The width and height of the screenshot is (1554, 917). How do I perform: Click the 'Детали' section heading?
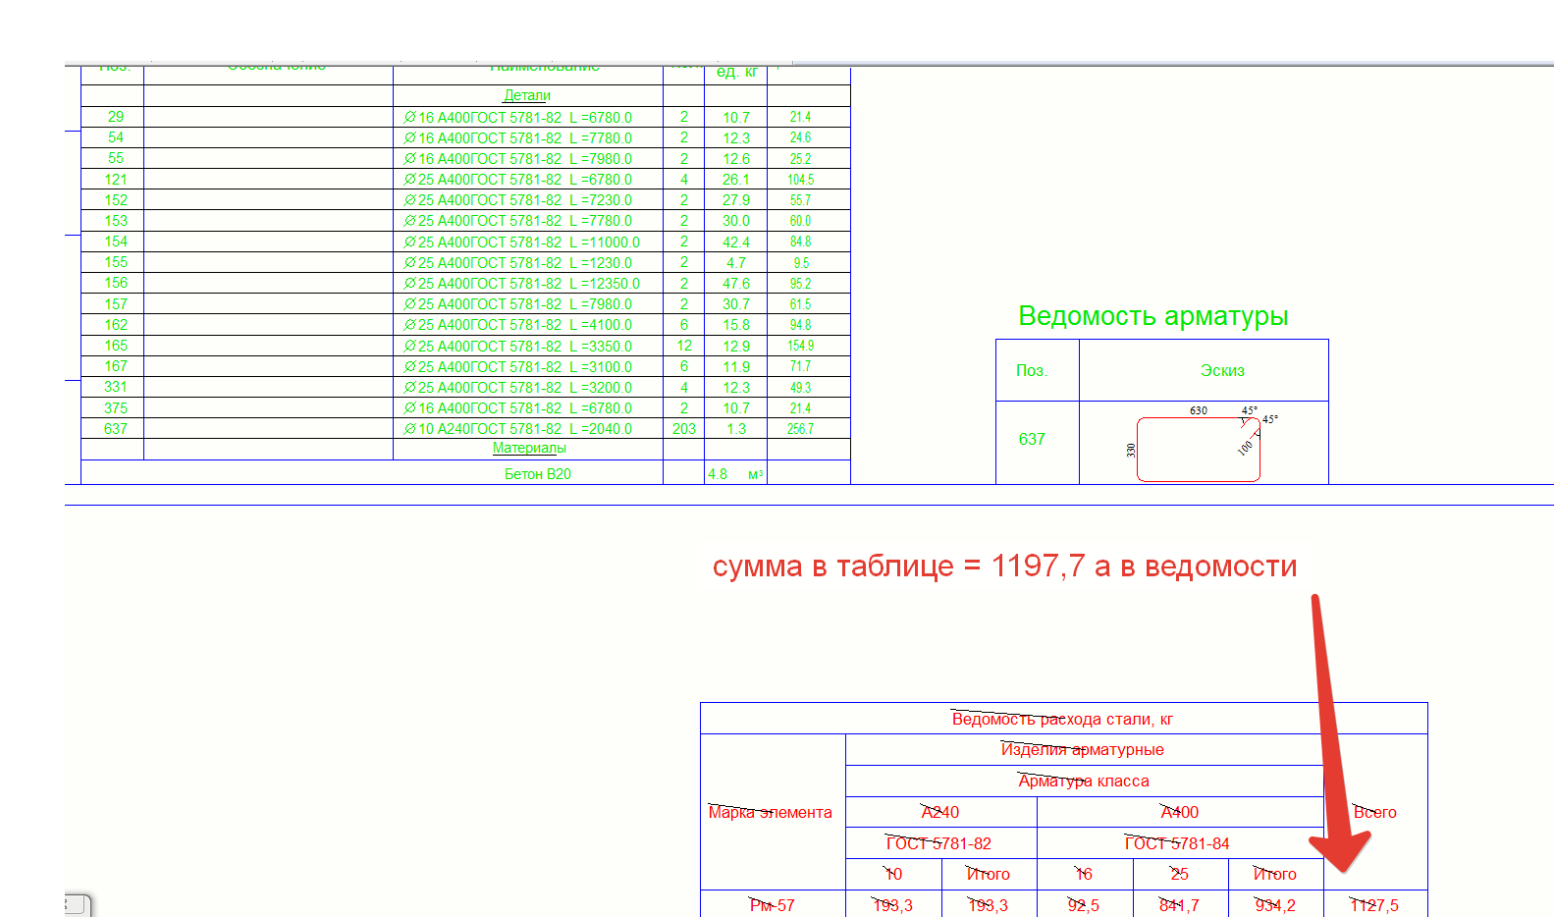point(527,95)
